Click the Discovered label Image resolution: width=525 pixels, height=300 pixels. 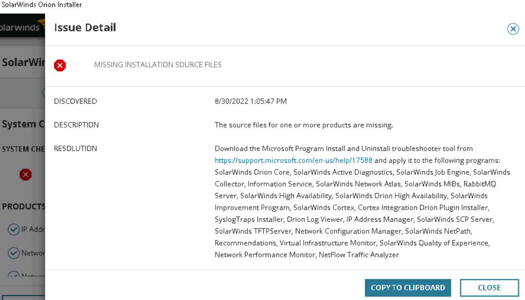tap(75, 101)
